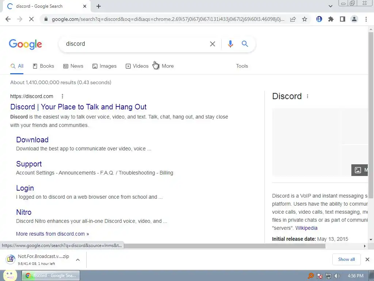The width and height of the screenshot is (374, 281).
Task: Switch to the News tab
Action: (73, 66)
